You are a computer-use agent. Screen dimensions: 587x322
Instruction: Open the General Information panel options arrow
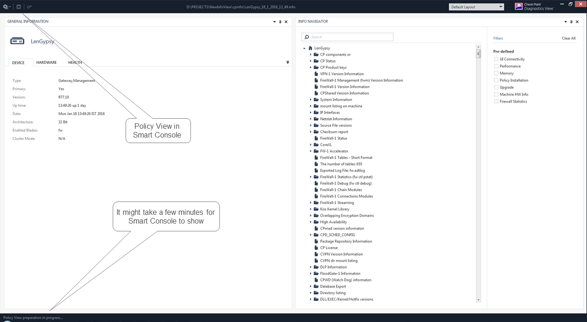coord(275,22)
